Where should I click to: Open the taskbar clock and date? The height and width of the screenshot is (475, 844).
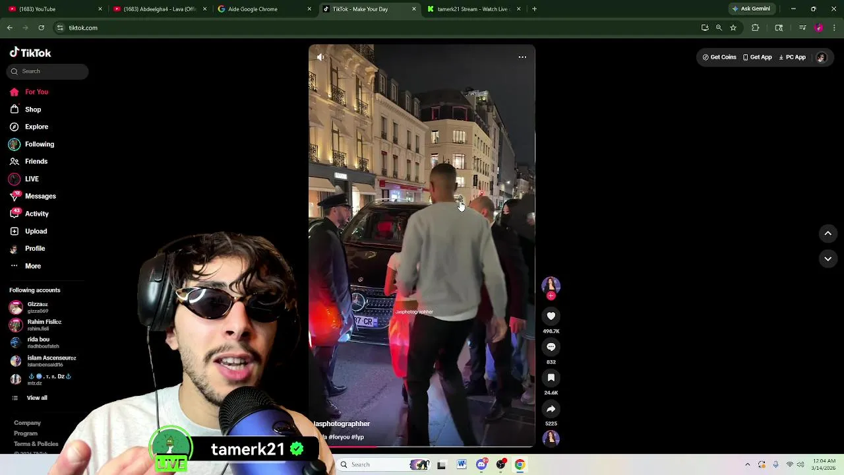(824, 464)
